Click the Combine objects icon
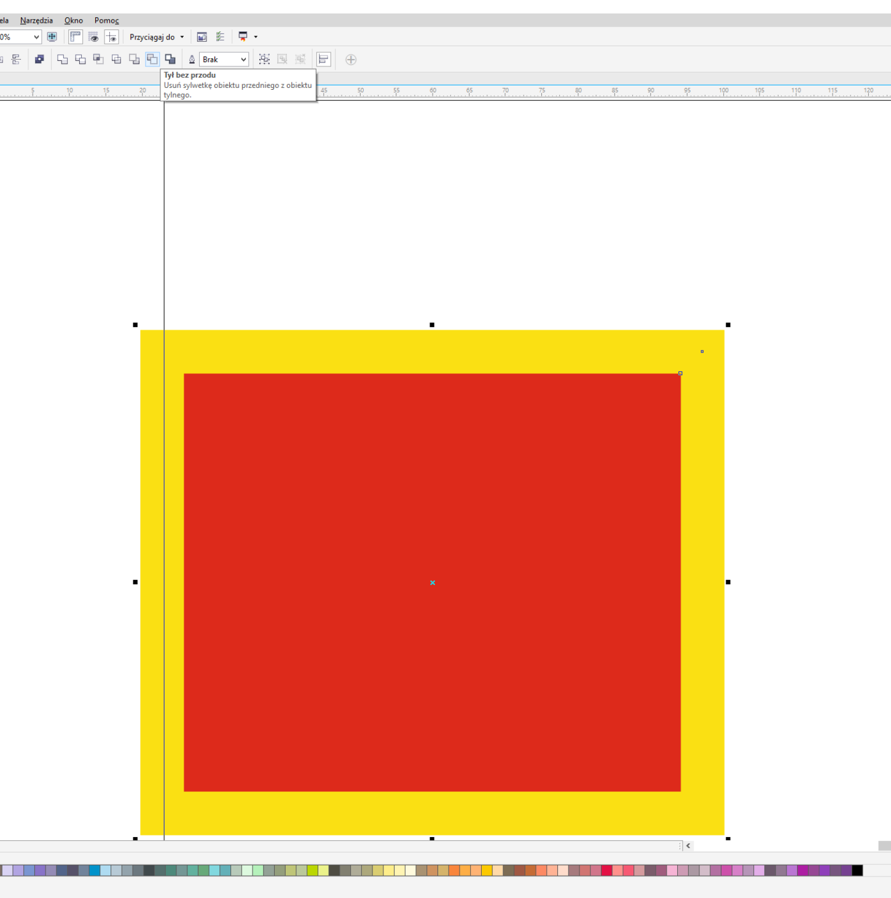The image size is (891, 898). pos(39,60)
